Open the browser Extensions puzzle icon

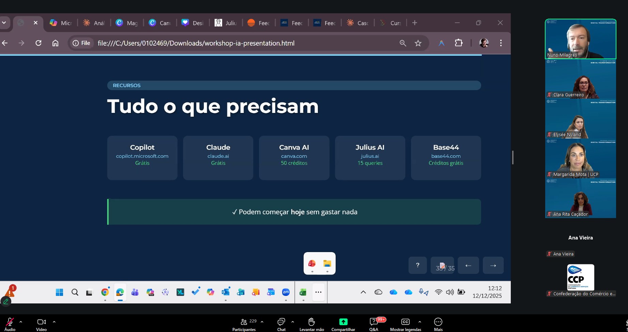pyautogui.click(x=459, y=43)
